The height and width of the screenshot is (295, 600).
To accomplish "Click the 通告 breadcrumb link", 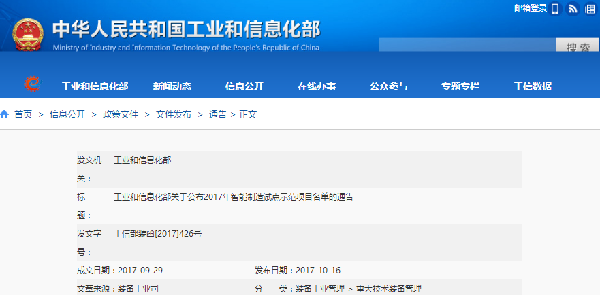I will [x=218, y=114].
